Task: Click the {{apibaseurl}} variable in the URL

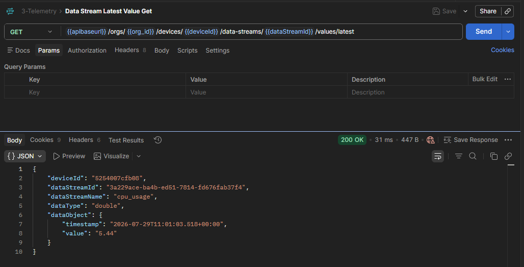Action: [x=87, y=32]
